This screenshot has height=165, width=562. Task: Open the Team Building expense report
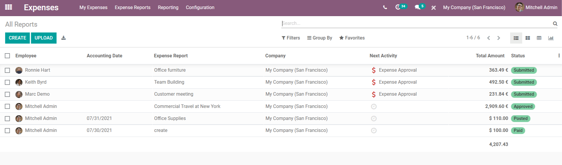(x=169, y=82)
